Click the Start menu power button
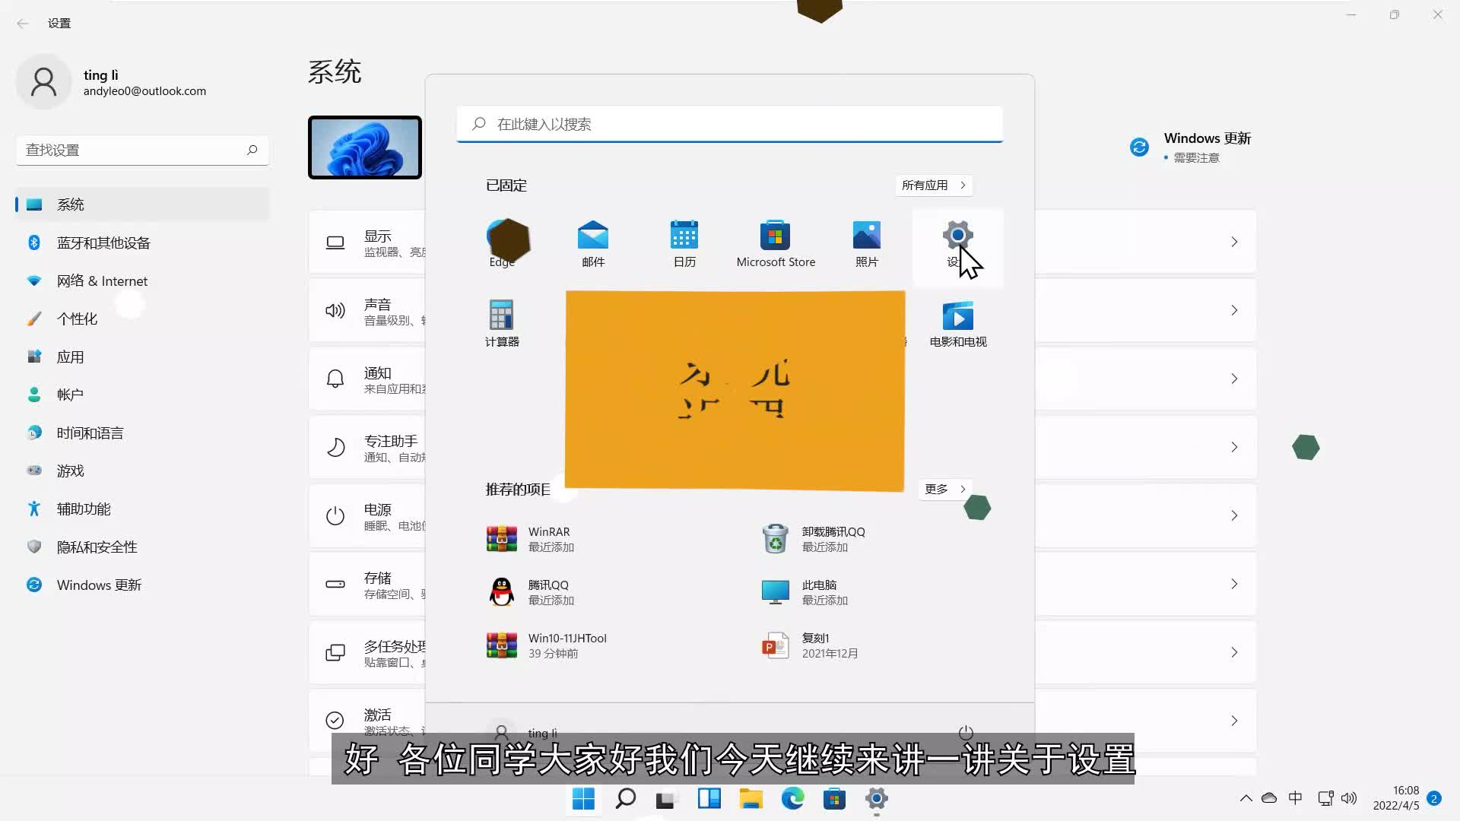The height and width of the screenshot is (821, 1460). tap(966, 733)
